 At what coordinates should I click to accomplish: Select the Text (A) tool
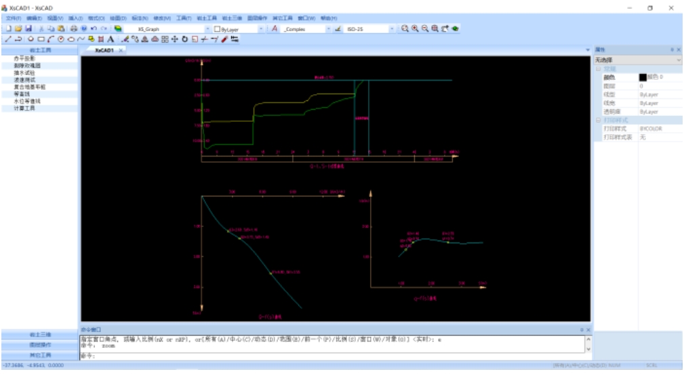point(110,39)
